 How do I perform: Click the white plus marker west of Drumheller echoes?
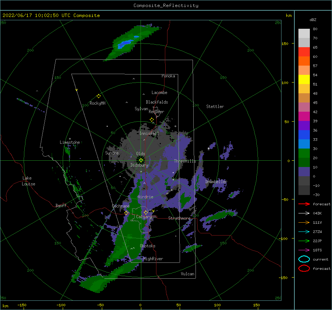(x=208, y=149)
